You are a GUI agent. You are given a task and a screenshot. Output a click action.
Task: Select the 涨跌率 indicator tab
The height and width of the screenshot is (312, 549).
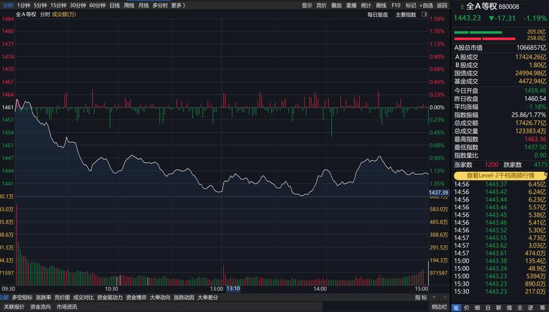[44, 297]
